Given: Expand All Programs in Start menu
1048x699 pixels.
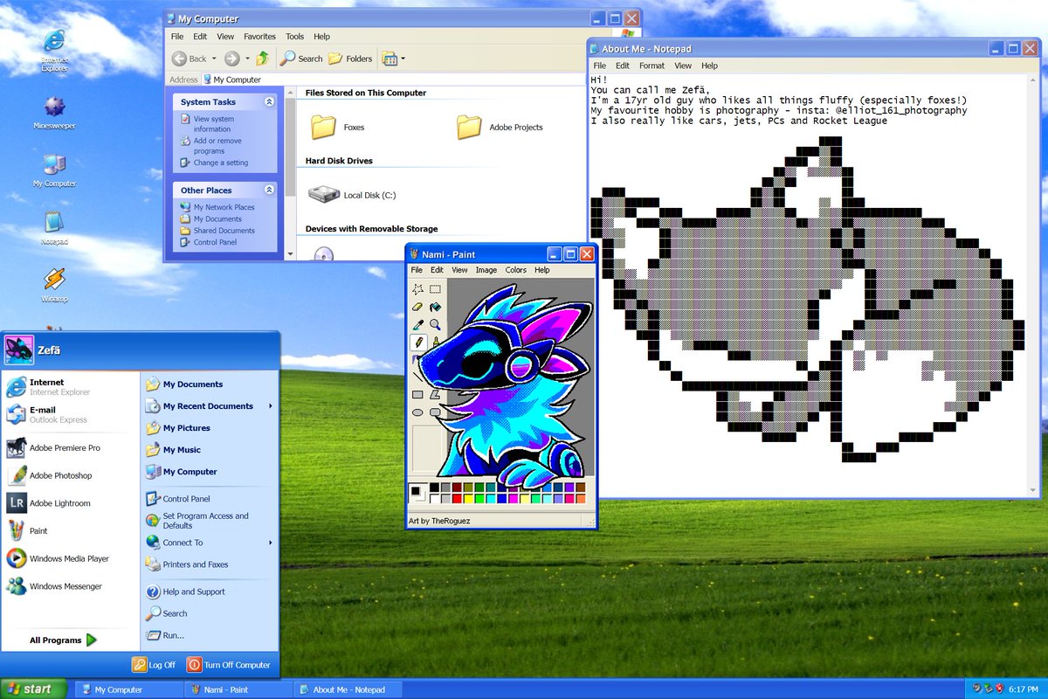Looking at the screenshot, I should click(63, 640).
